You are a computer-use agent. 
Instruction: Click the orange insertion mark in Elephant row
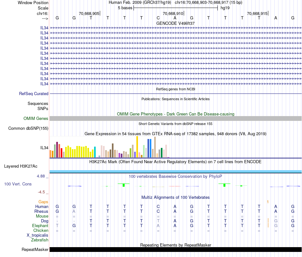click(x=268, y=225)
